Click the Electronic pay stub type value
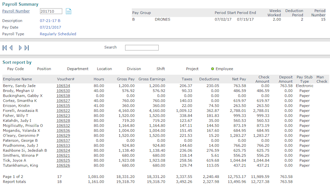The image size is (330, 186). (x=304, y=86)
